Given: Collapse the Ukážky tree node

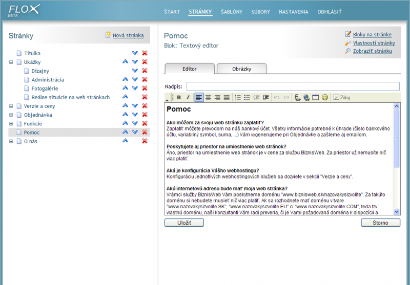Looking at the screenshot, I should point(11,62).
